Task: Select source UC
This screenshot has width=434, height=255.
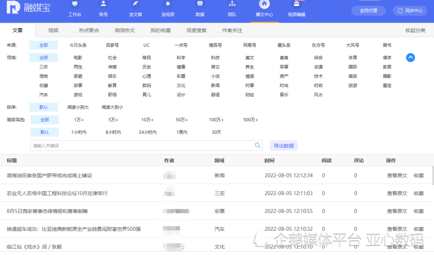Action: point(146,45)
